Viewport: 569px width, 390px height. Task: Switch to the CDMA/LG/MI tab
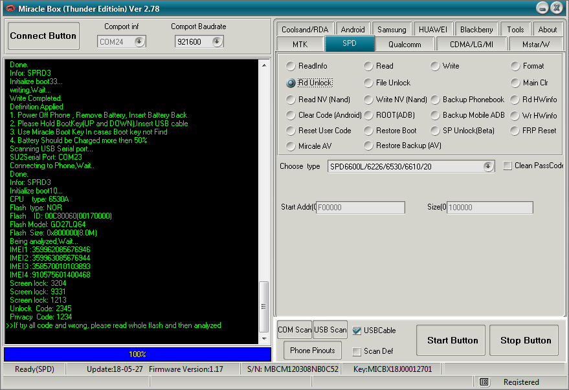[471, 44]
